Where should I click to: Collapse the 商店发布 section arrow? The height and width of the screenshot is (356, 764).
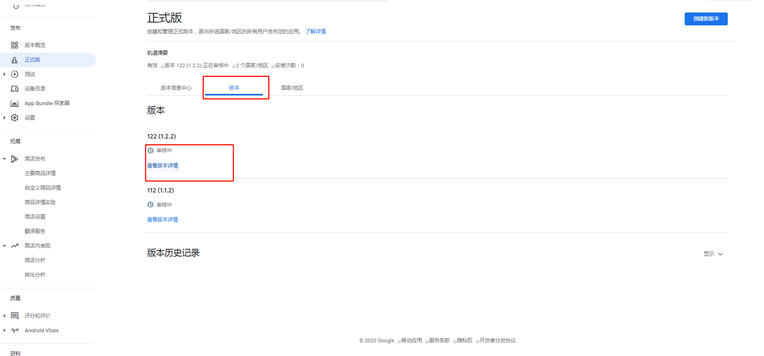tap(4, 159)
